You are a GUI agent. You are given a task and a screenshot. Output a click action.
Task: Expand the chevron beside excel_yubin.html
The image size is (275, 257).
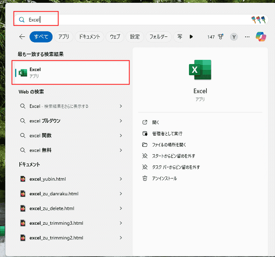click(121, 179)
